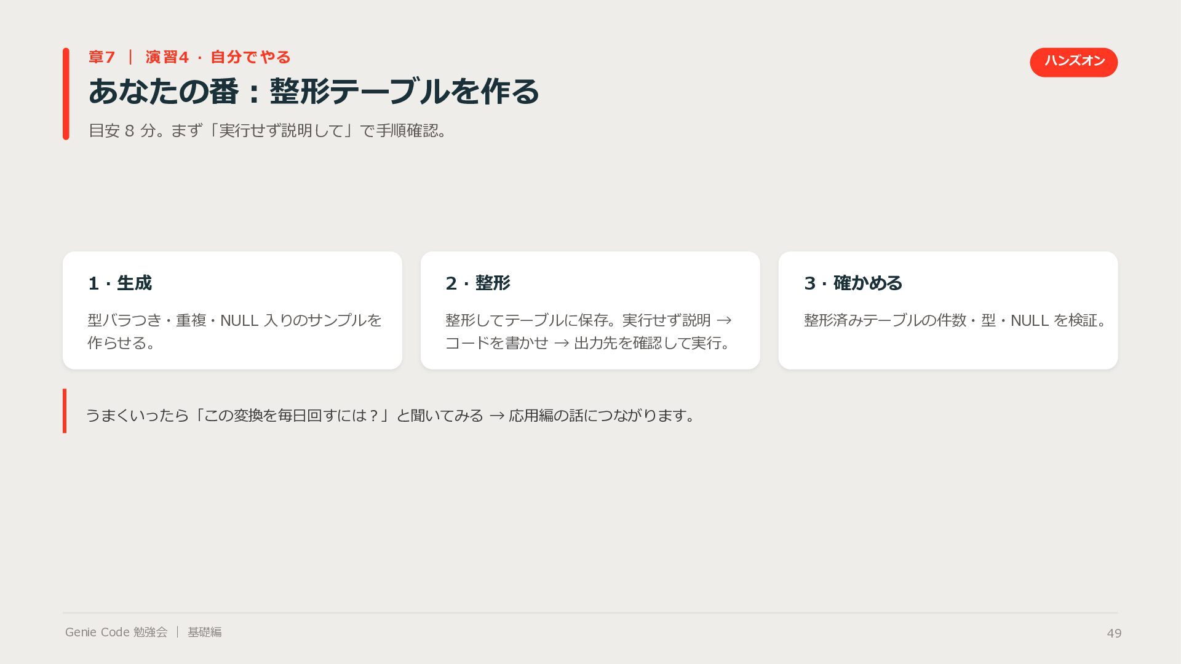Click the chapter label 章7 演習4
1181x664 pixels.
(189, 57)
